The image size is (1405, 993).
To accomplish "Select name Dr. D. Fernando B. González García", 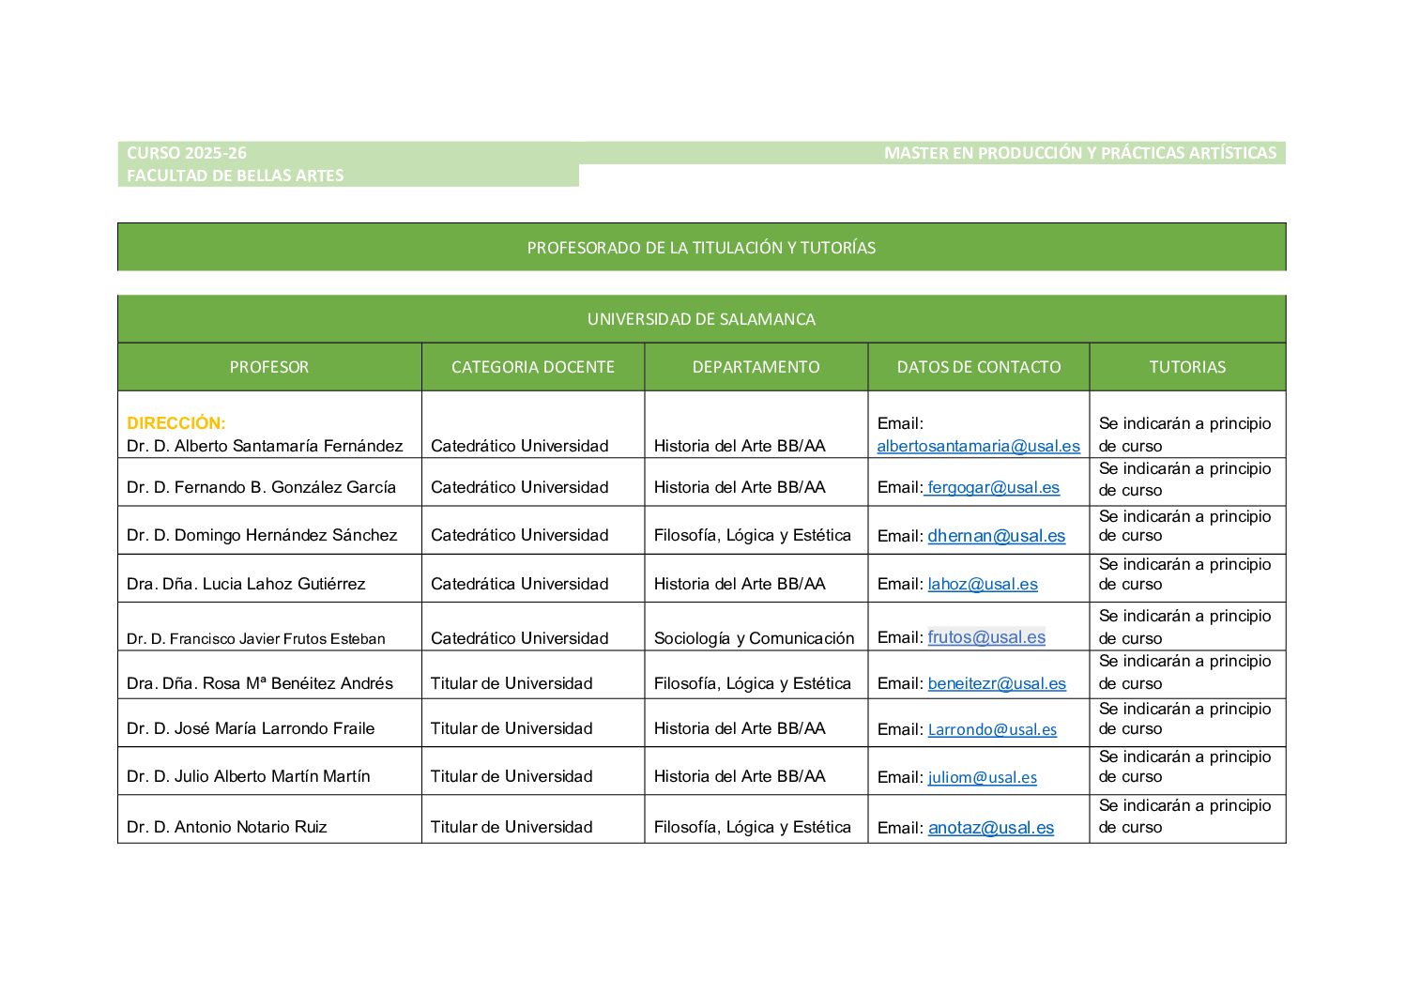I will pyautogui.click(x=261, y=487).
